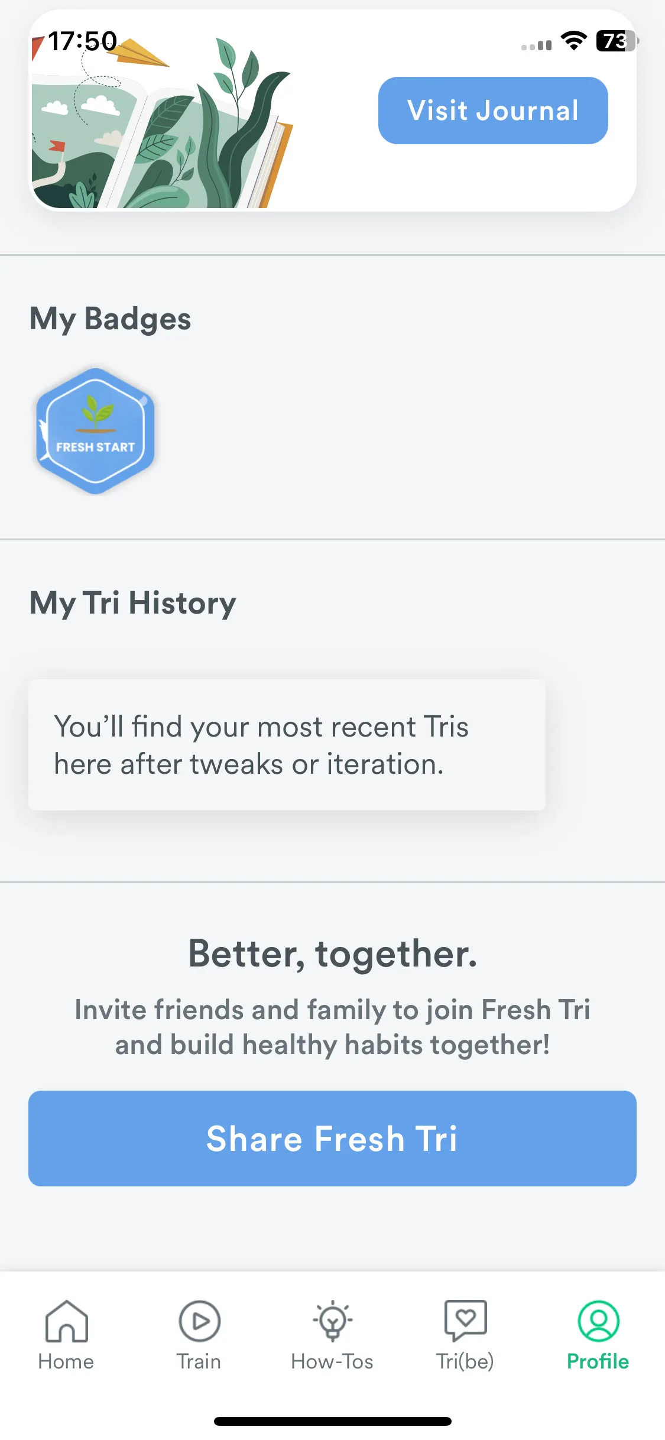Click the Share Fresh Tri button
Image resolution: width=665 pixels, height=1440 pixels.
[x=332, y=1139]
